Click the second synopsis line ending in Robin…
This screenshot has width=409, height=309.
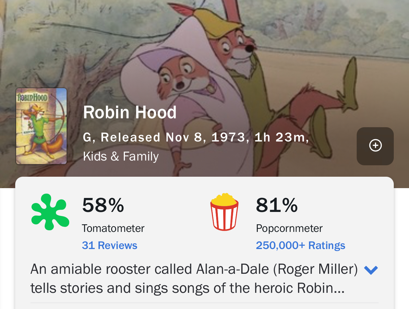pyautogui.click(x=187, y=288)
